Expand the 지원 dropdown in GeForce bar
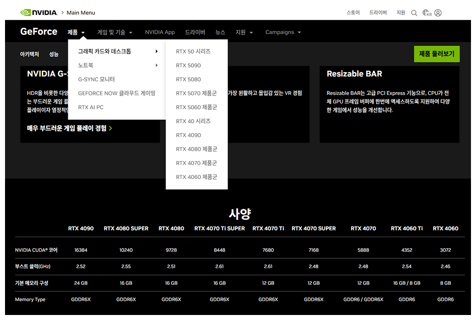This screenshot has height=320, width=476. 244,32
